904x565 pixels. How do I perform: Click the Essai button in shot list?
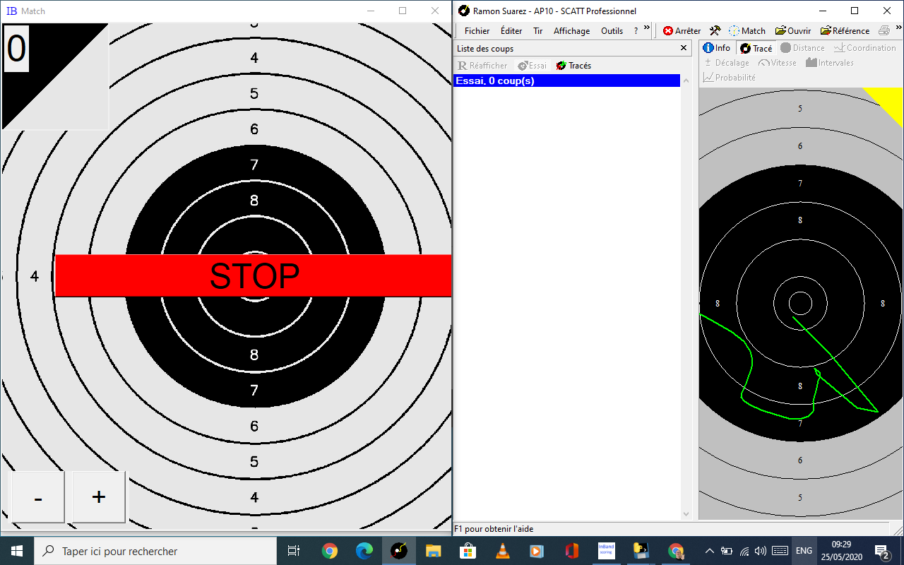[x=533, y=65]
